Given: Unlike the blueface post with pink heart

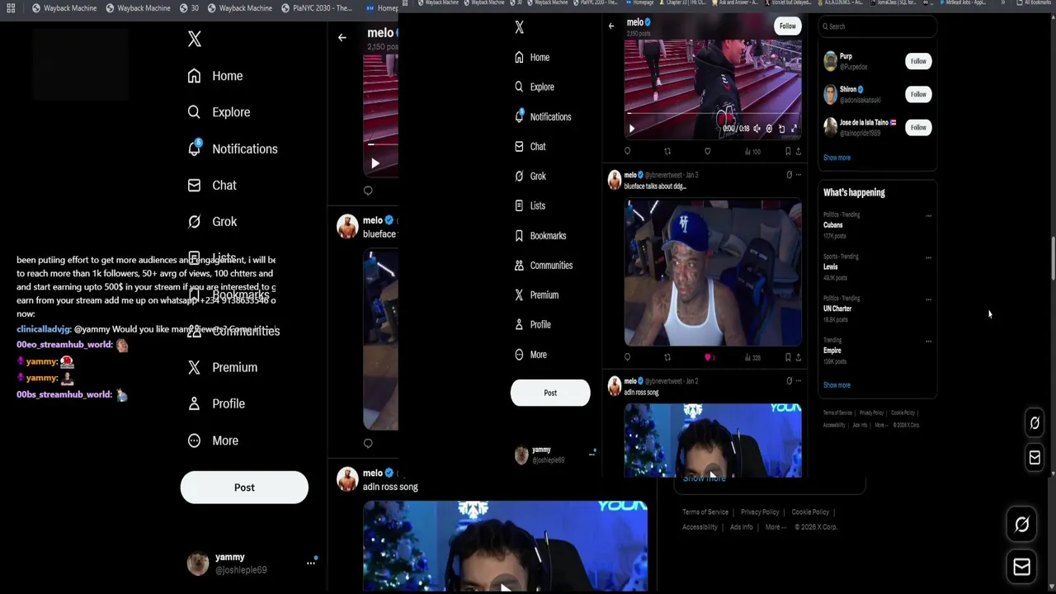Looking at the screenshot, I should coord(709,357).
